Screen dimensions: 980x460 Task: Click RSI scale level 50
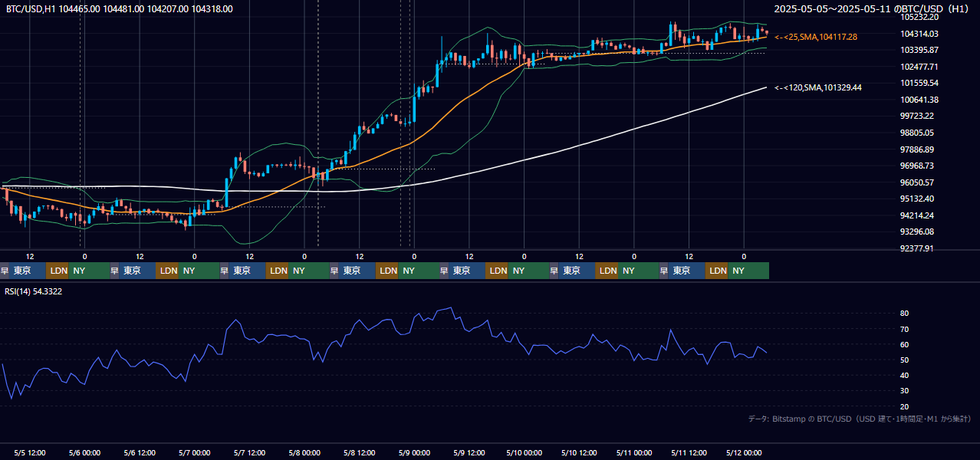[905, 360]
